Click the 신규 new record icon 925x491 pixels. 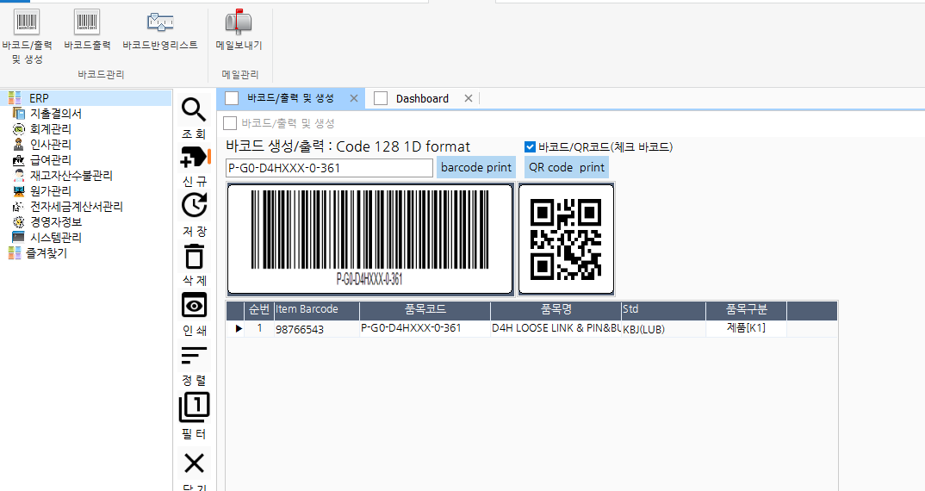tap(194, 158)
